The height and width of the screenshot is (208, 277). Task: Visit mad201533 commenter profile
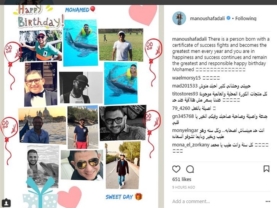(x=185, y=86)
